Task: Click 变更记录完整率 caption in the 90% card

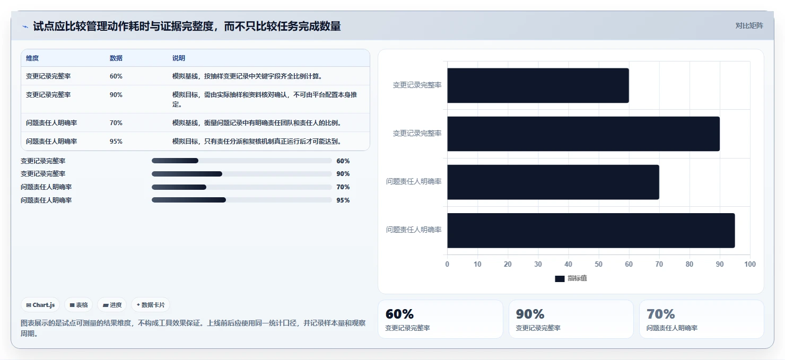Action: 538,328
